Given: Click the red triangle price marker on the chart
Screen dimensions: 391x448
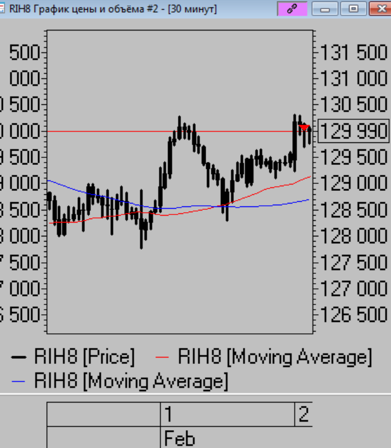Looking at the screenshot, I should coord(304,127).
